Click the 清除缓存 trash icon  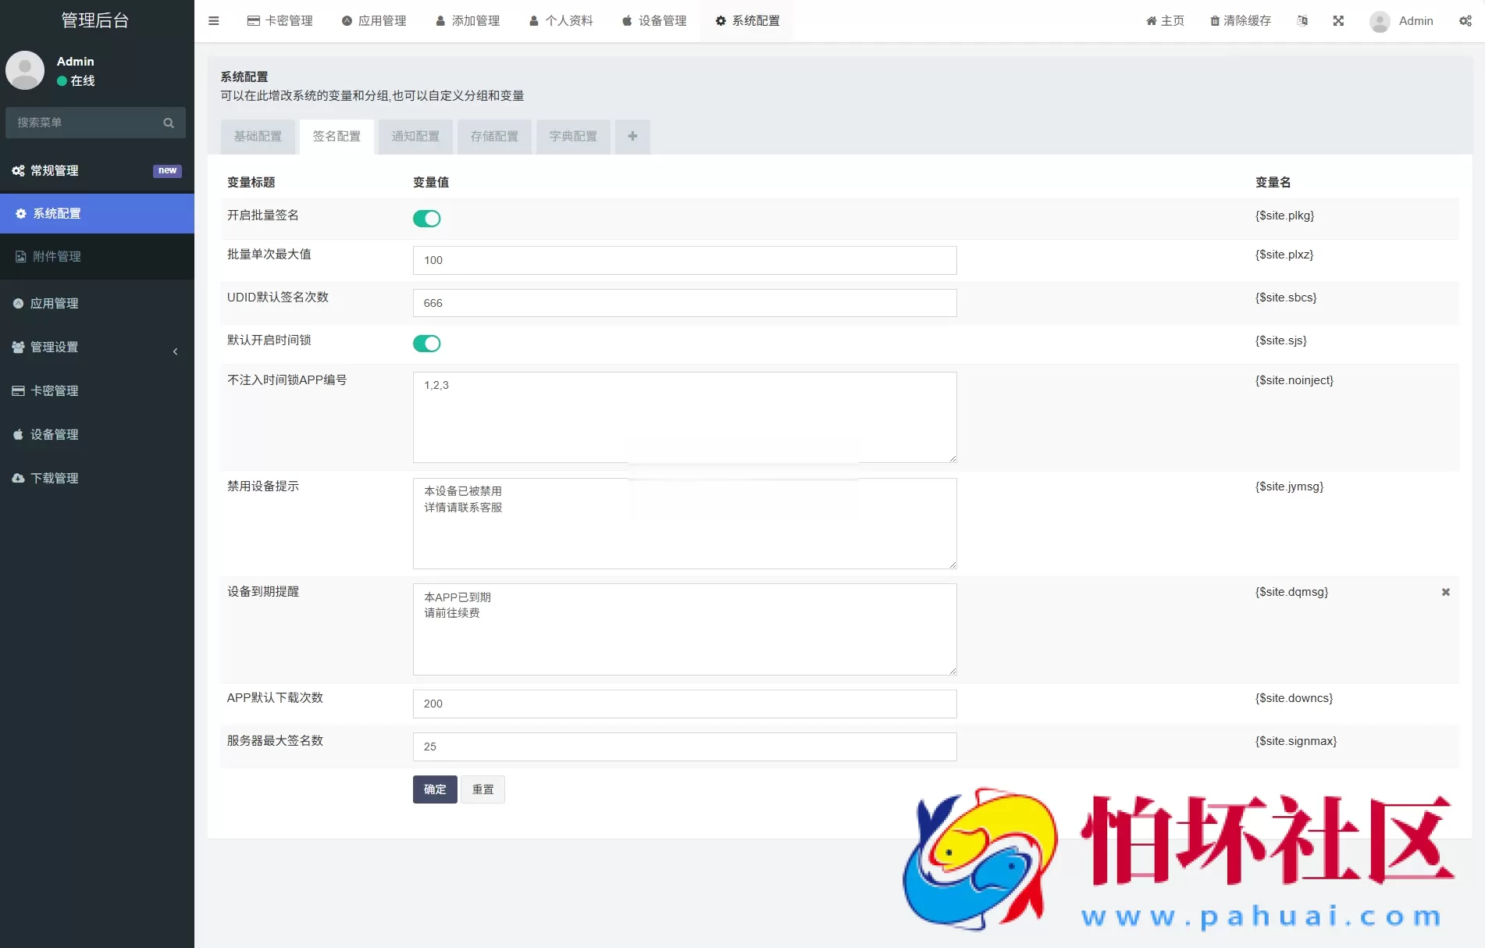click(1215, 21)
